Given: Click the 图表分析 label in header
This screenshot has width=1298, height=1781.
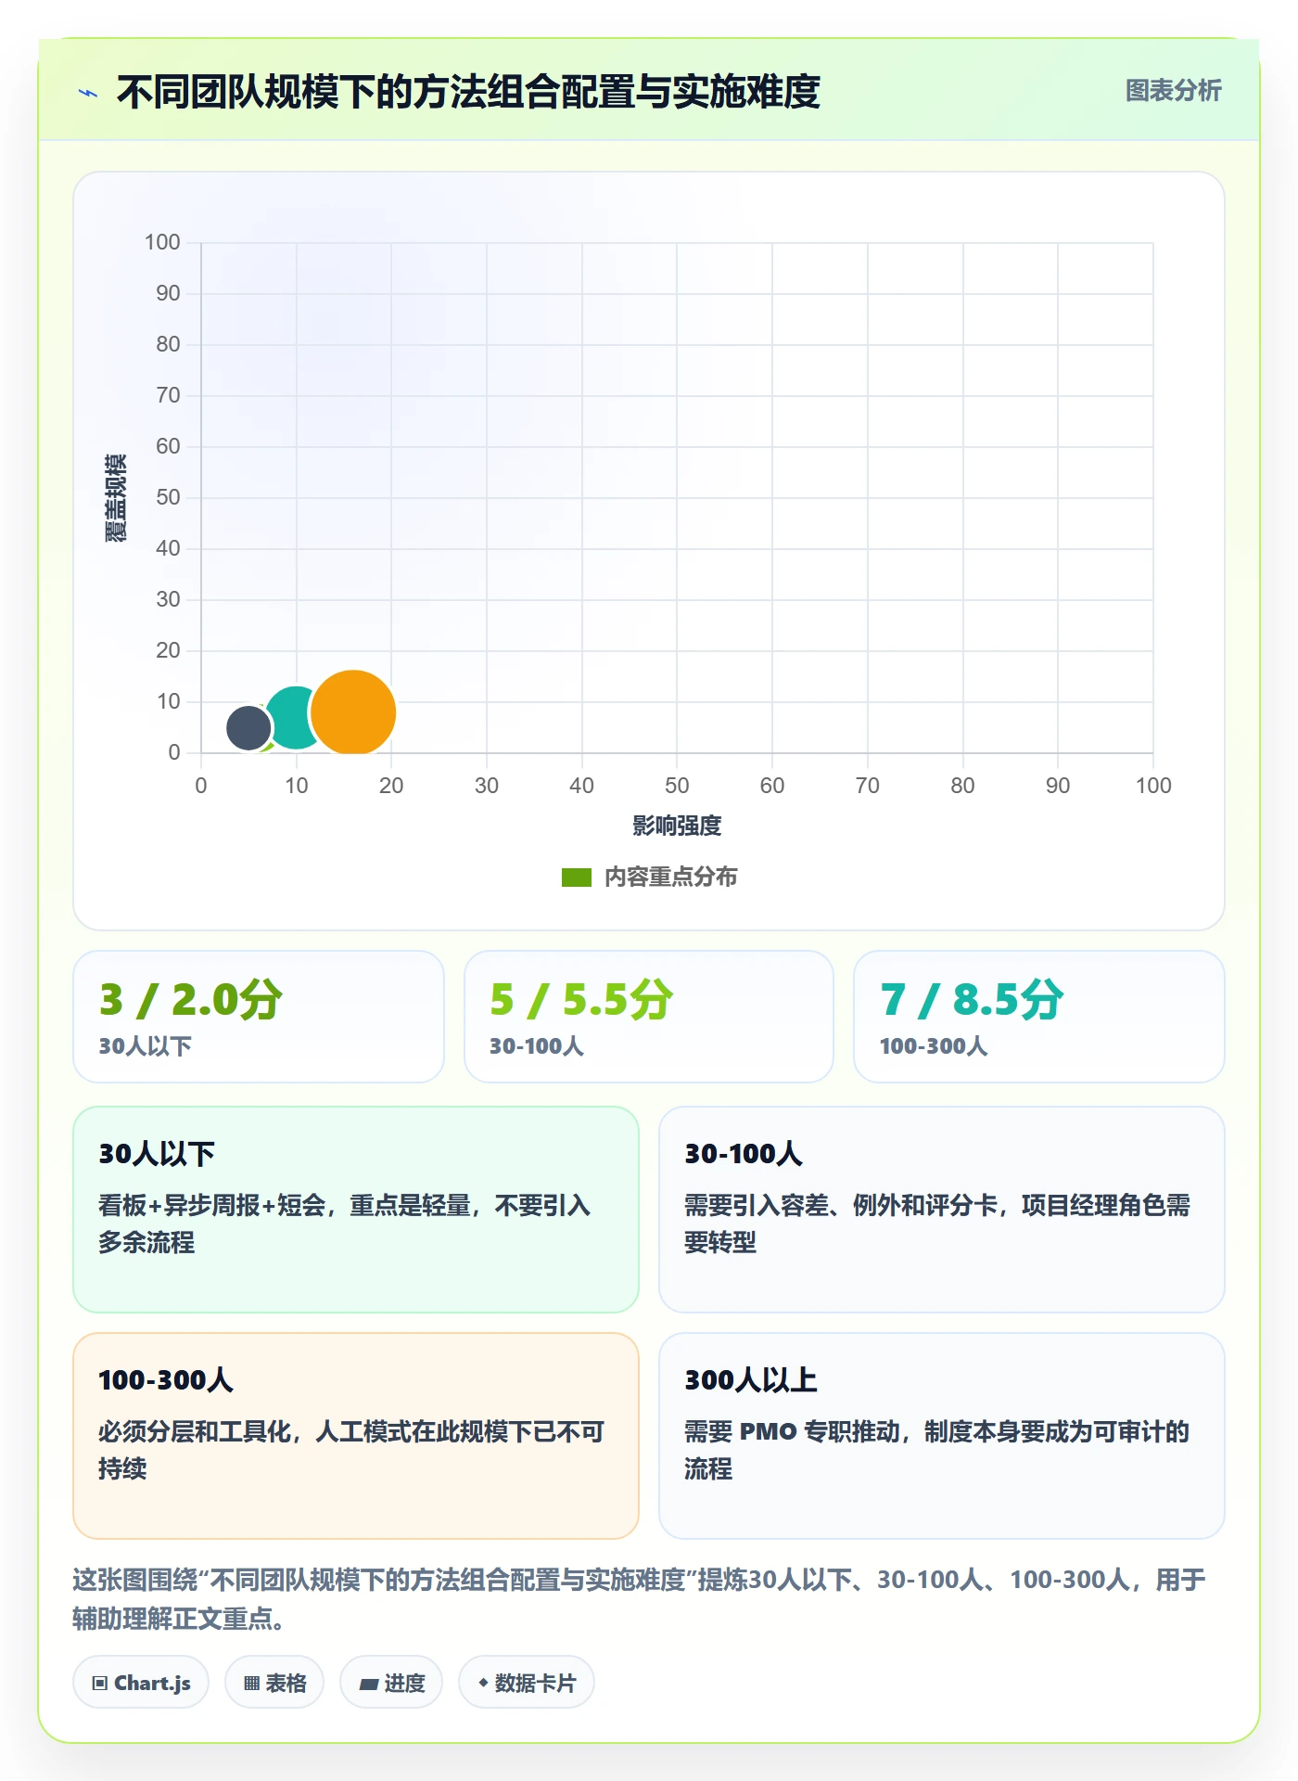Looking at the screenshot, I should click(1173, 91).
